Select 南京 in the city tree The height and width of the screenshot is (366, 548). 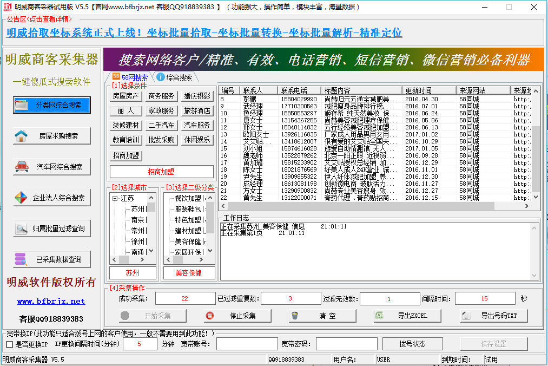[138, 220]
